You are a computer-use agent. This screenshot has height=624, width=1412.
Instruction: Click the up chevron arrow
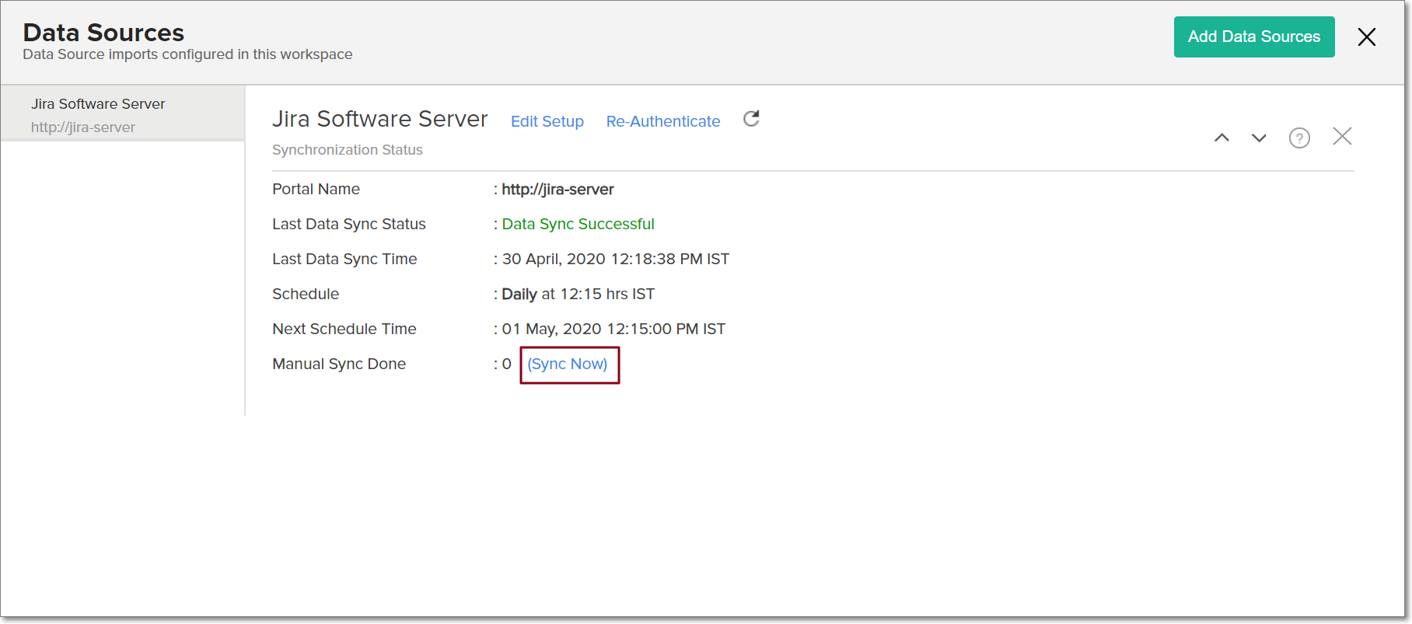[x=1222, y=138]
